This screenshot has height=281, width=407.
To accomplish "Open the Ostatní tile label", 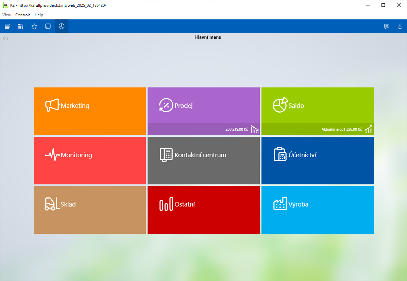I will coord(185,204).
